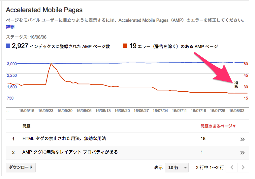The width and height of the screenshot is (255, 179).
Task: Click the red AMP error pages legend swatch
Action: [125, 46]
